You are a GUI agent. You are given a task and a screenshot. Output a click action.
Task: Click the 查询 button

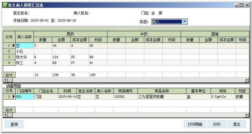14,124
